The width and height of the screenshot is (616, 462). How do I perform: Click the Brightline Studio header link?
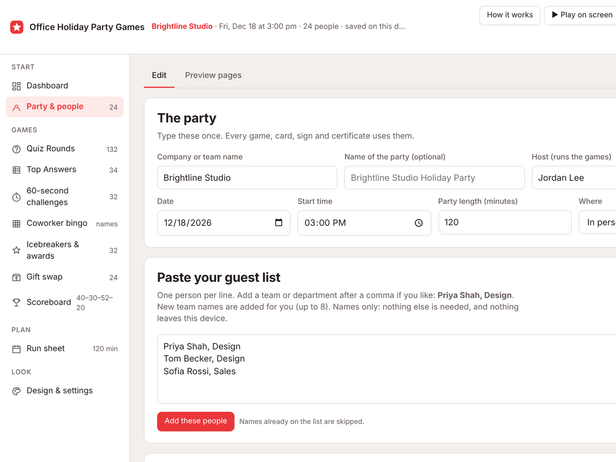(x=182, y=27)
